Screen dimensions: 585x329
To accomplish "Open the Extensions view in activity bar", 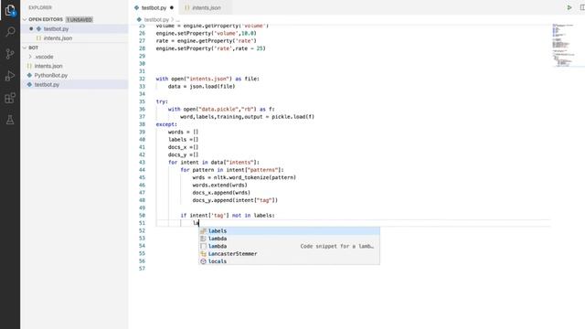I will tap(10, 98).
